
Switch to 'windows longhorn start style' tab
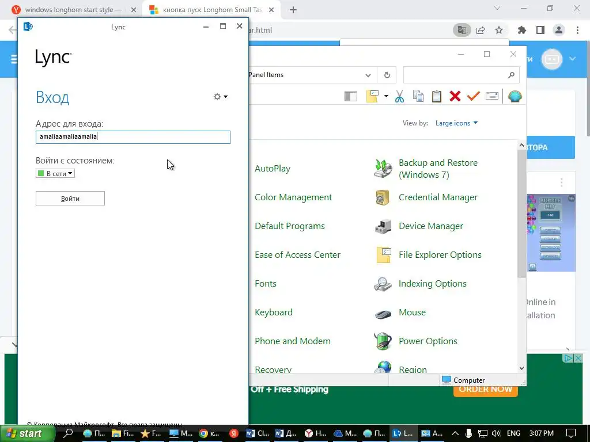(74, 10)
